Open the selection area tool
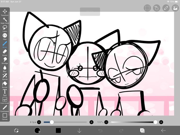The width and height of the screenshot is (180, 135). [147, 8]
